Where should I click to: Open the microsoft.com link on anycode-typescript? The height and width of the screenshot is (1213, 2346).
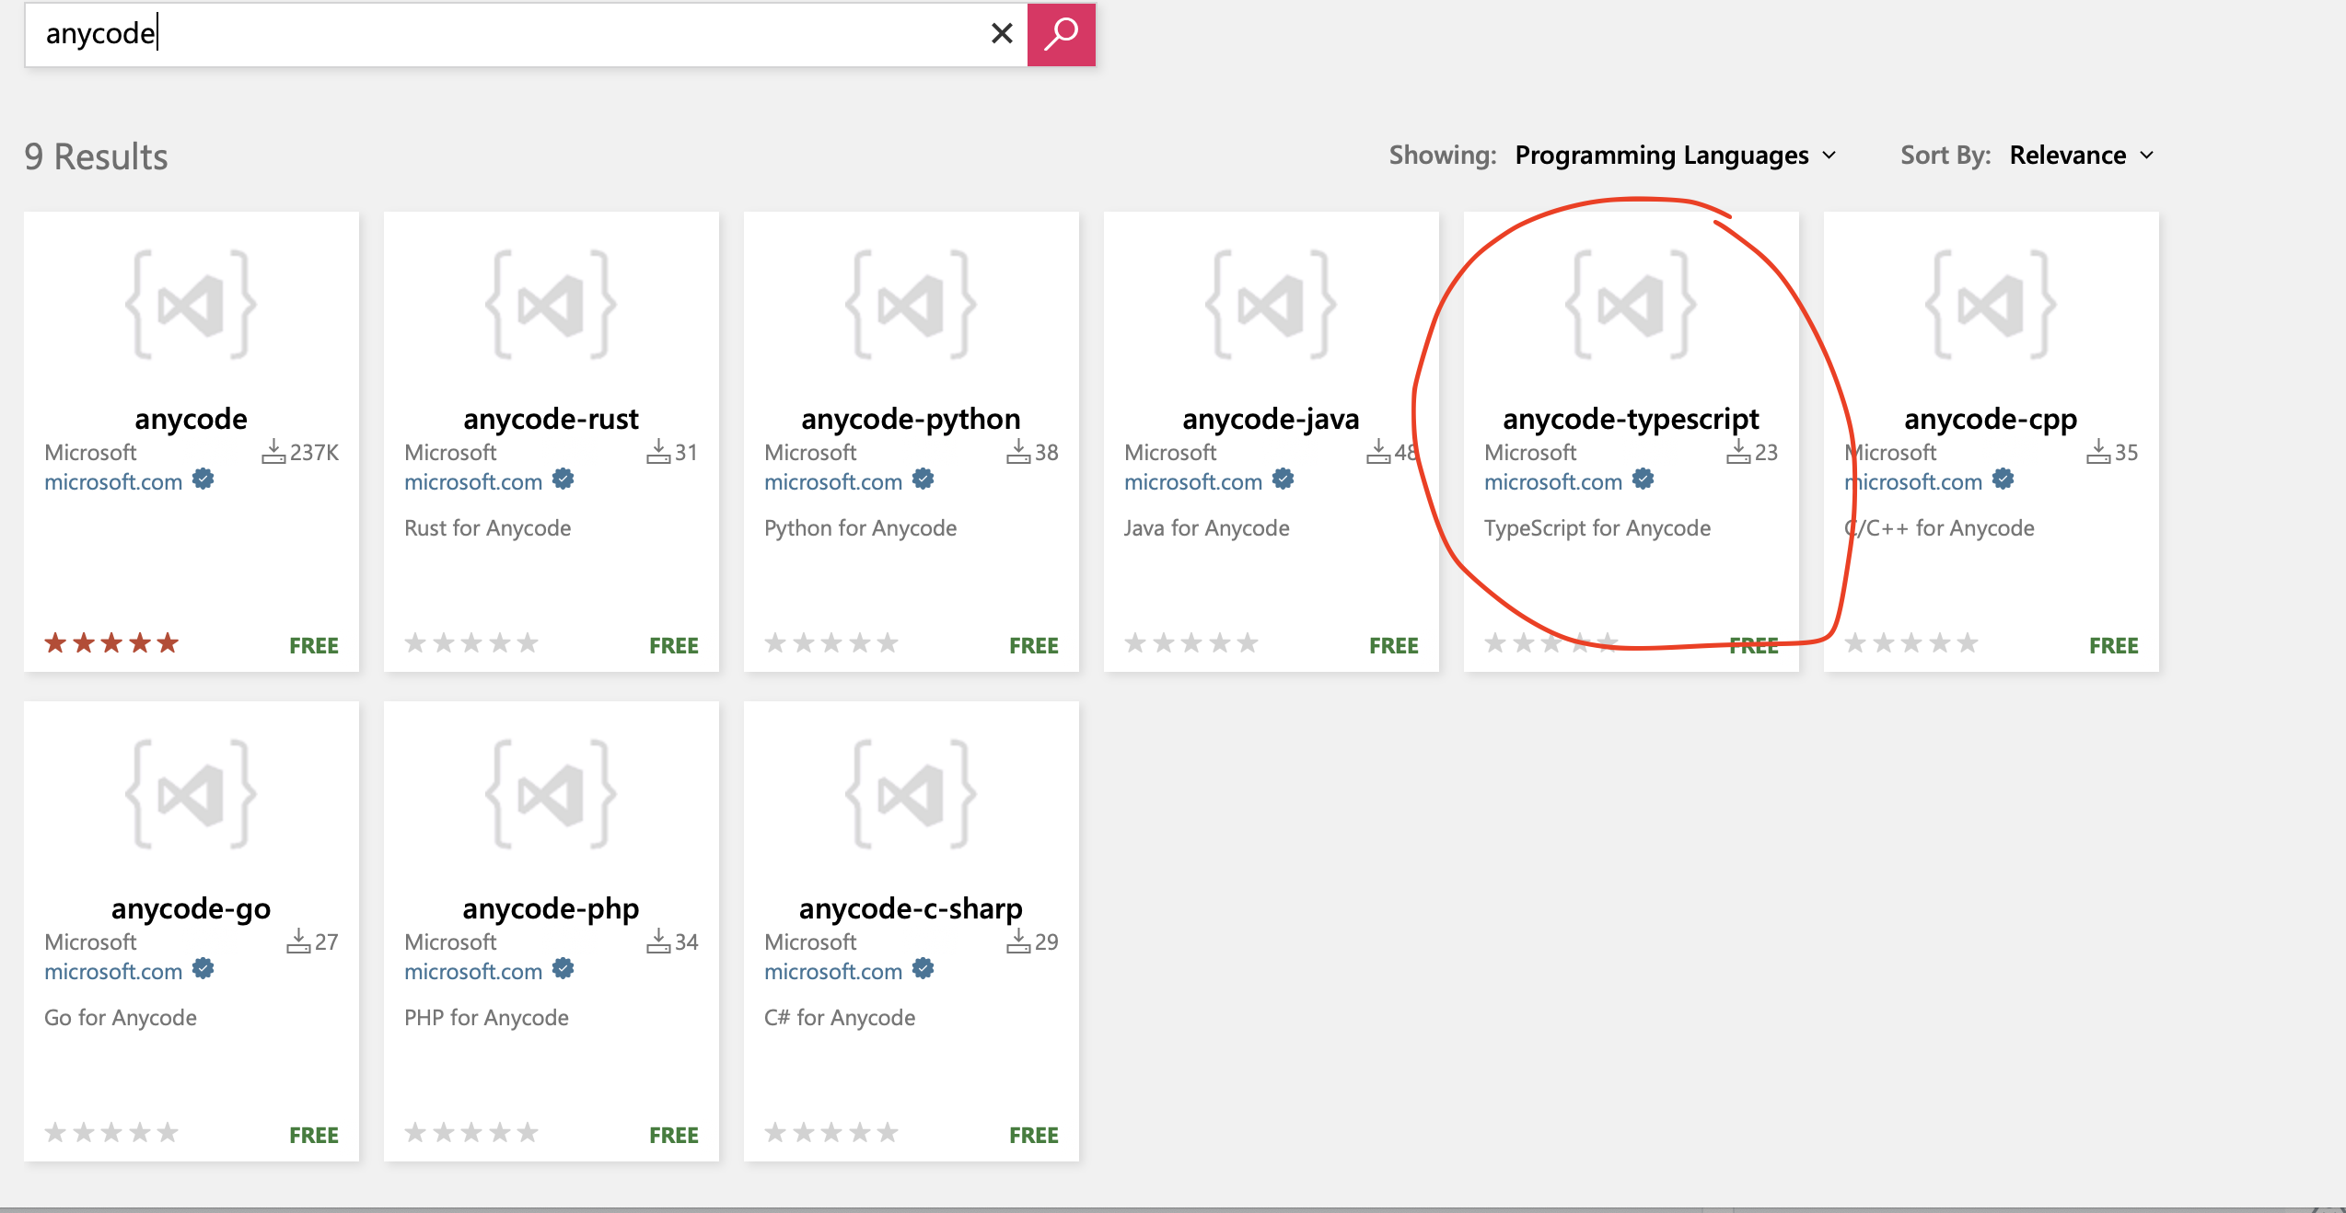tap(1552, 480)
